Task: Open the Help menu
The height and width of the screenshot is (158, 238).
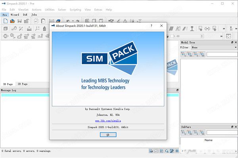Action: [x=109, y=10]
